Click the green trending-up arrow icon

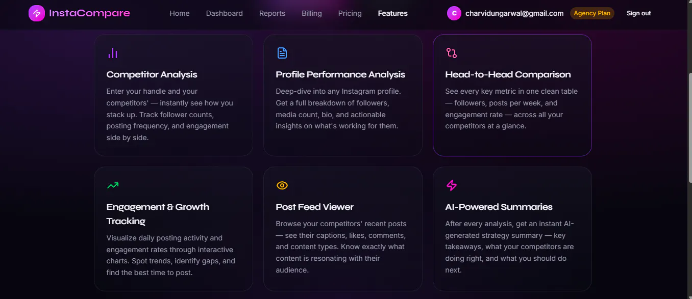113,185
